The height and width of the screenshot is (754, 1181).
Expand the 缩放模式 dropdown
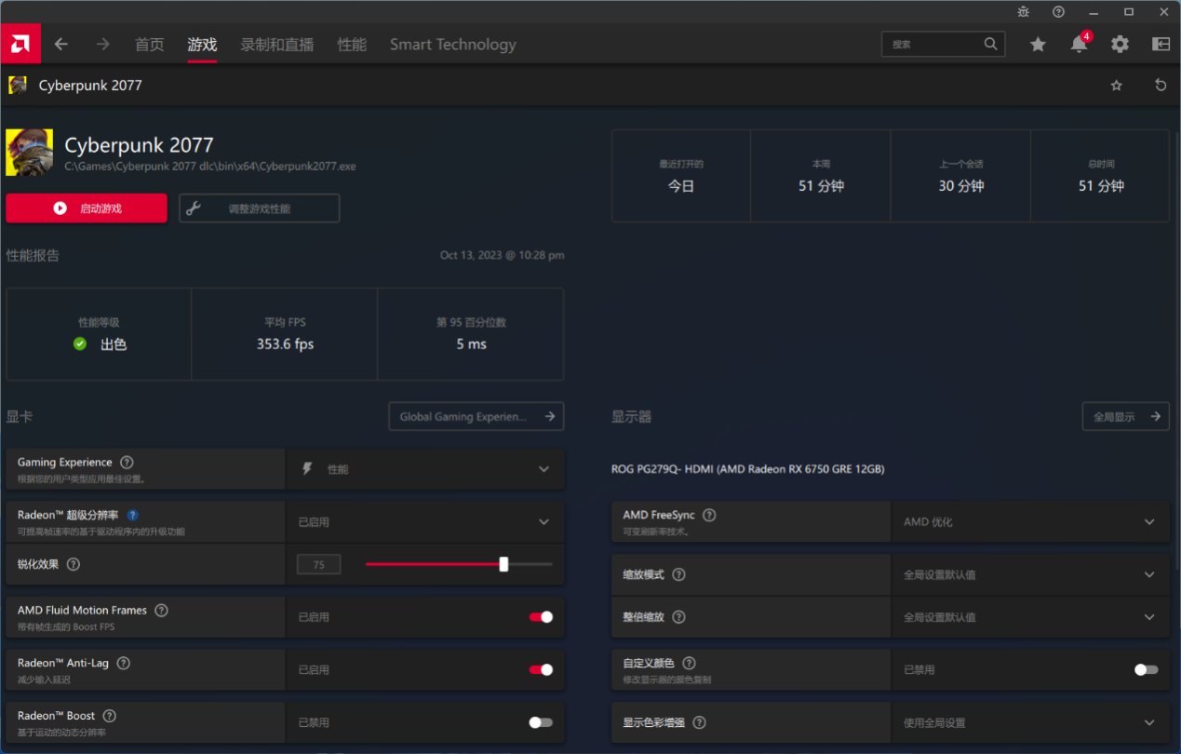(x=1030, y=574)
